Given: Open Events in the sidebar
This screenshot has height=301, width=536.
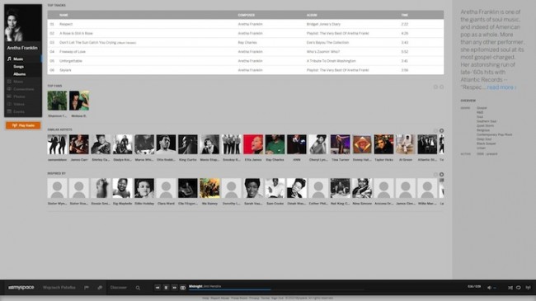Looking at the screenshot, I should [x=18, y=112].
